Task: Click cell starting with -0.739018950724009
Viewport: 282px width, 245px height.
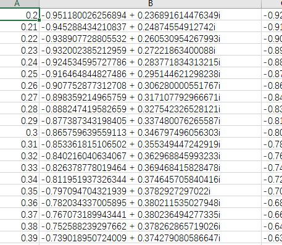Action: pyautogui.click(x=150, y=237)
